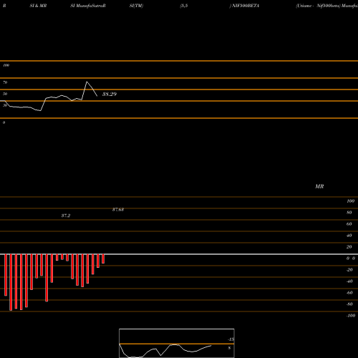Open the mini chart thumbnail at bottom
This screenshot has width=358, height=358.
point(177,343)
